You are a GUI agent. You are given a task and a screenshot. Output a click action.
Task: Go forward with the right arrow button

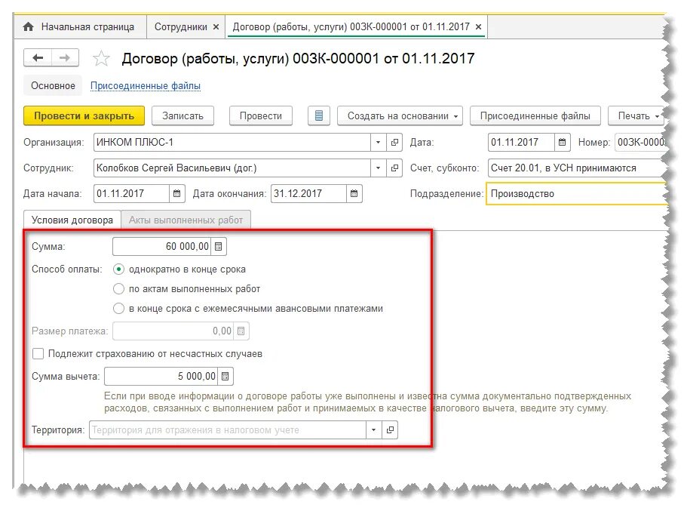coord(65,57)
